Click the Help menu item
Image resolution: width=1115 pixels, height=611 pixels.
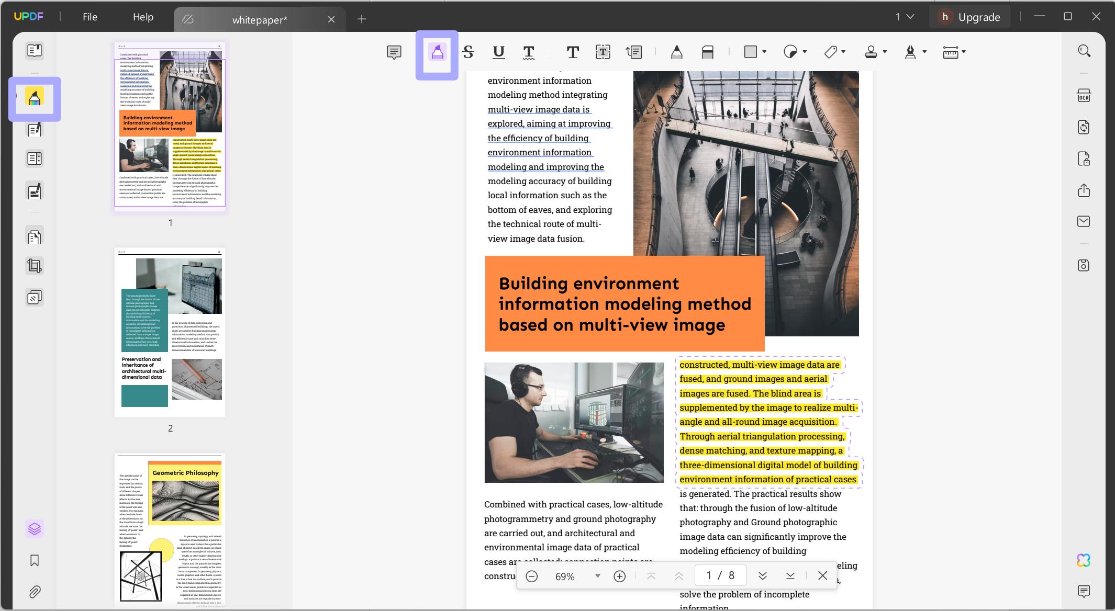(142, 16)
